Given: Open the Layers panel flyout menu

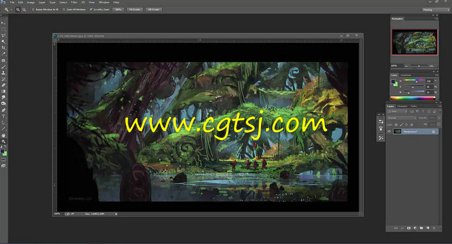Looking at the screenshot, I should pos(440,106).
